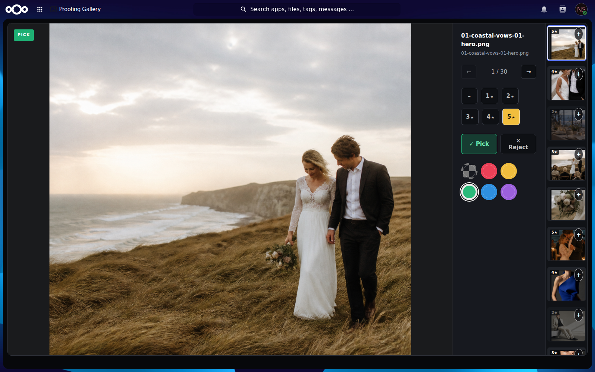Apply the purple color label
The height and width of the screenshot is (372, 595).
(509, 192)
